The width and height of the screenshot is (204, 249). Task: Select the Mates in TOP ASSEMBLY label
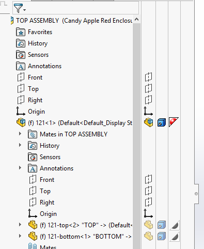73,134
